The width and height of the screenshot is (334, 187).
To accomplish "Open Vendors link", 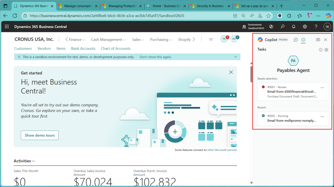I will click(x=44, y=48).
